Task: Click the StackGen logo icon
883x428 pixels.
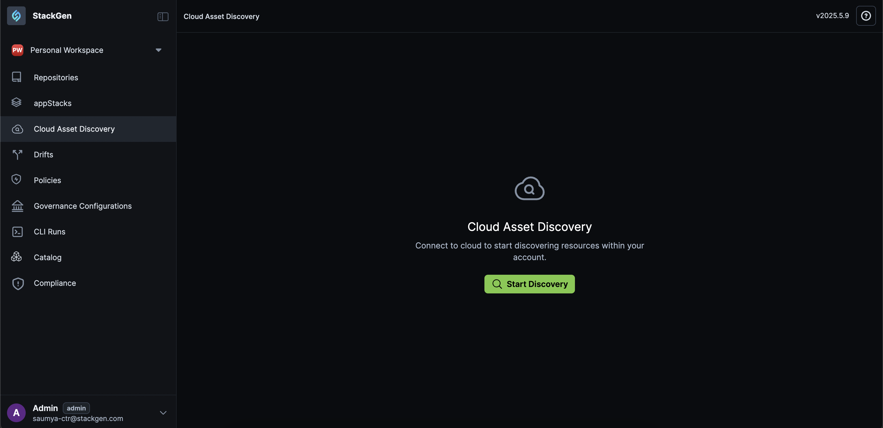Action: click(16, 16)
